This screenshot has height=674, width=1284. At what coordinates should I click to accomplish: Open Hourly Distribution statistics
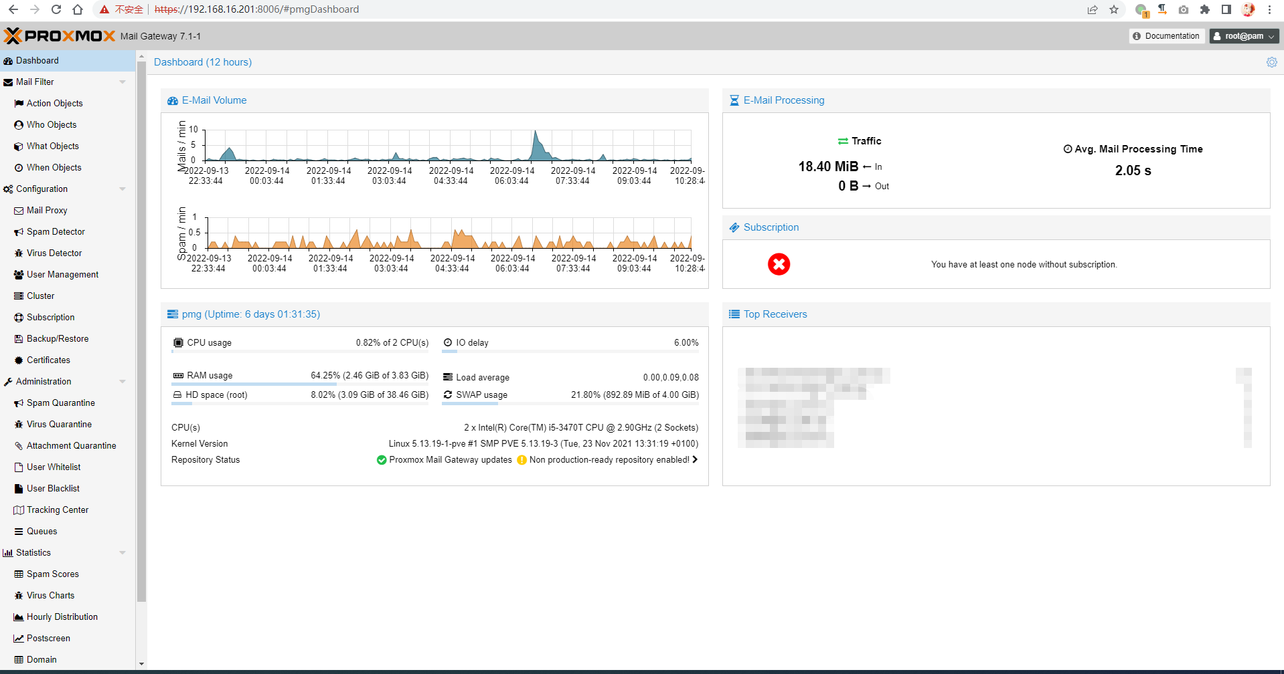62,616
